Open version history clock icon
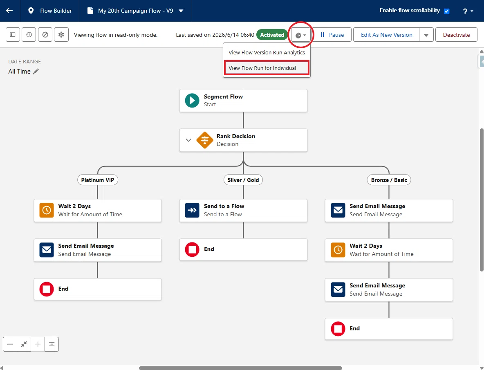 pos(29,35)
